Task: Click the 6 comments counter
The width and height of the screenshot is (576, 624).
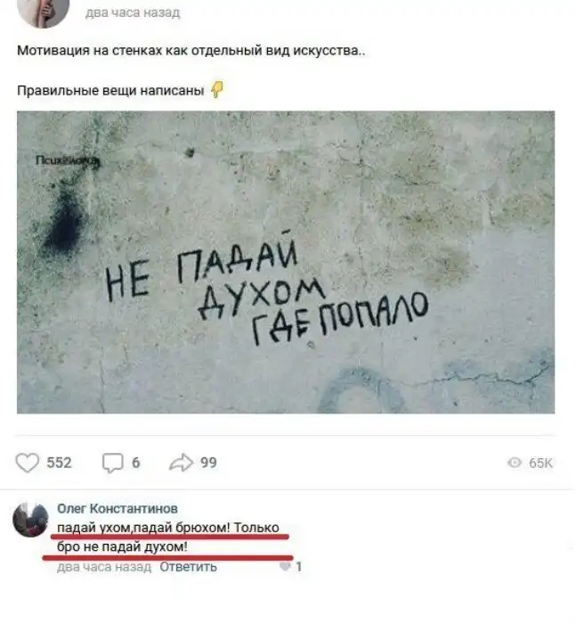Action: point(135,463)
